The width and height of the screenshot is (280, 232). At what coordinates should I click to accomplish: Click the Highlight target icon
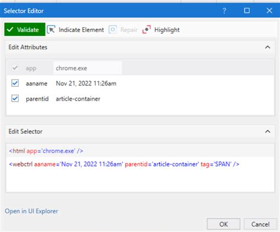pos(146,29)
